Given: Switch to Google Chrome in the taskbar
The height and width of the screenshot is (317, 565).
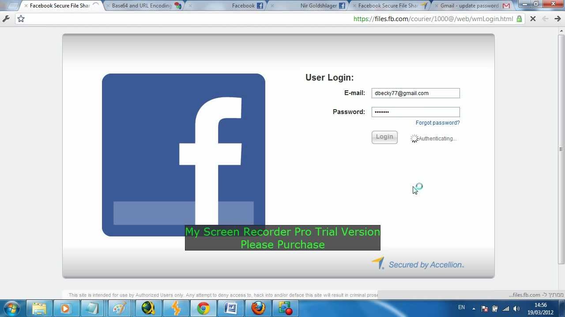Looking at the screenshot, I should pyautogui.click(x=203, y=308).
